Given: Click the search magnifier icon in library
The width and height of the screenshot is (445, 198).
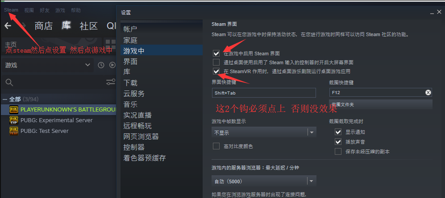Looking at the screenshot, I should click(9, 82).
